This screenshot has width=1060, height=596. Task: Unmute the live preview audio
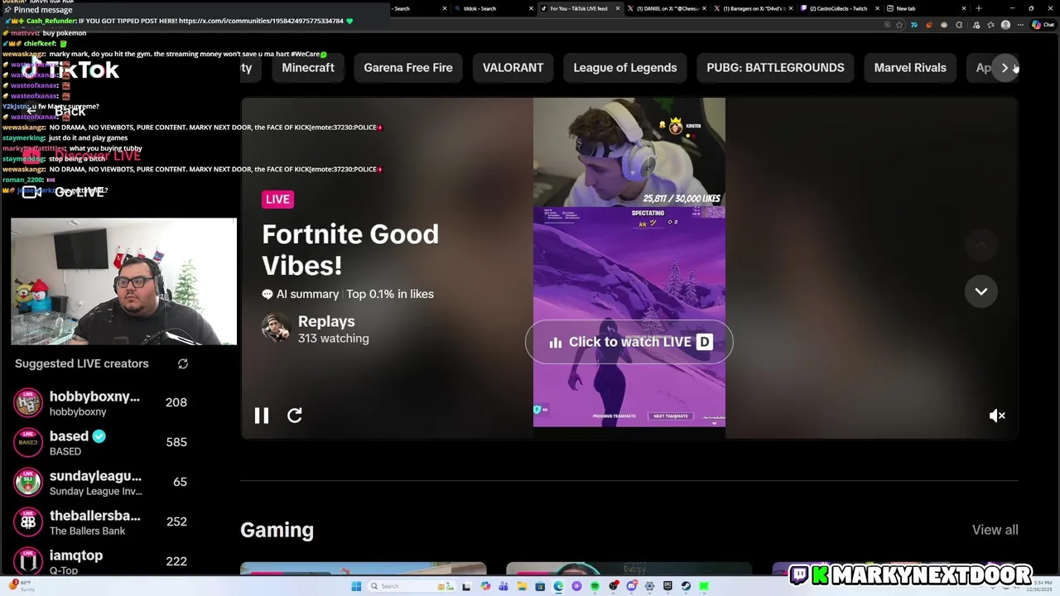[x=997, y=416]
